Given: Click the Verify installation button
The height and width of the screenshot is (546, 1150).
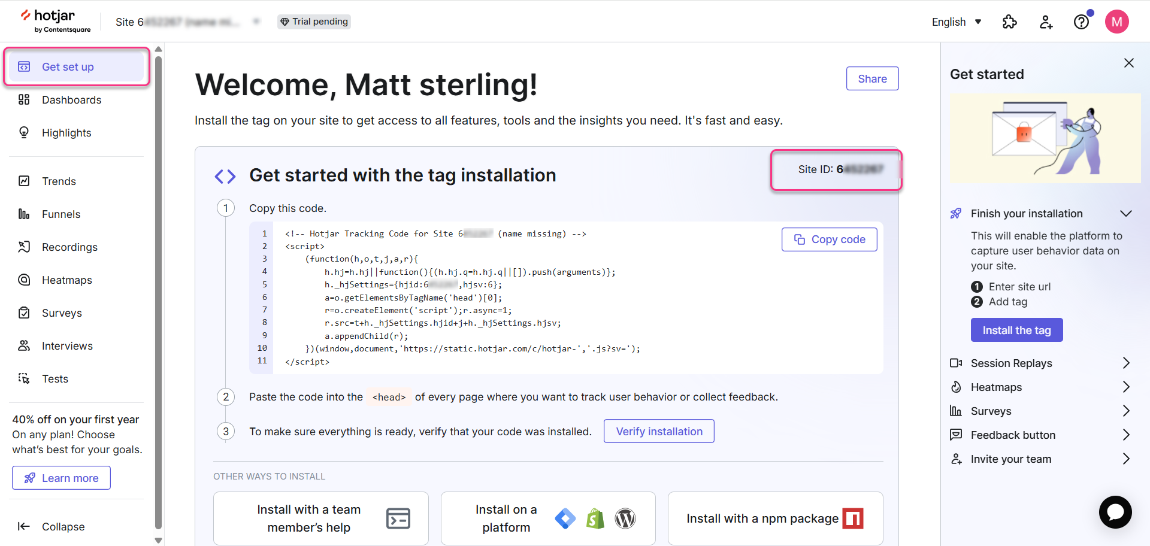Looking at the screenshot, I should [659, 431].
